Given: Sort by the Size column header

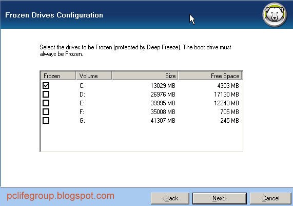Looking at the screenshot, I should pyautogui.click(x=145, y=76).
